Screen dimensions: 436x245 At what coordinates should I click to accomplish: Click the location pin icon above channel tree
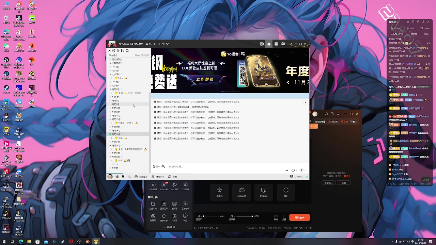tap(118, 51)
